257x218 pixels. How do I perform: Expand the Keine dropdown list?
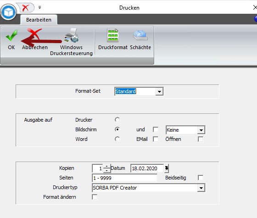point(201,130)
